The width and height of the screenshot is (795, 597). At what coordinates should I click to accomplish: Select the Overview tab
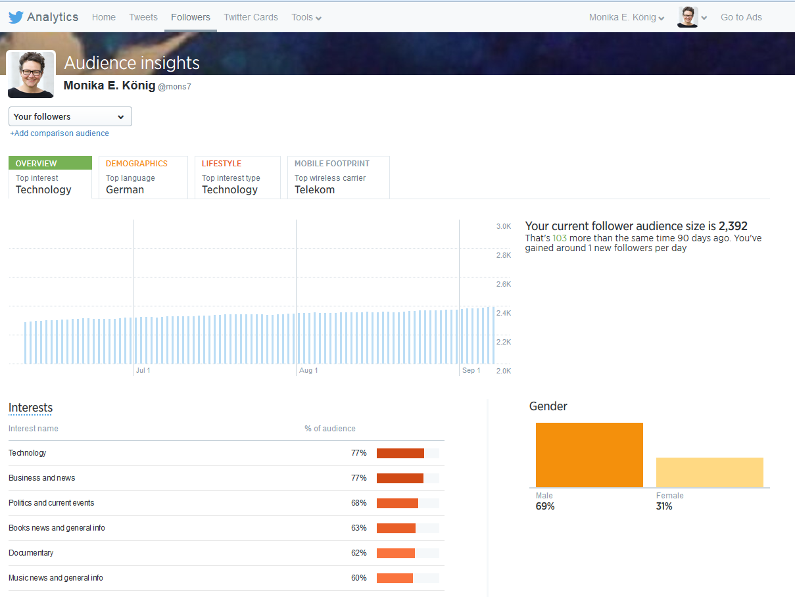(x=50, y=177)
